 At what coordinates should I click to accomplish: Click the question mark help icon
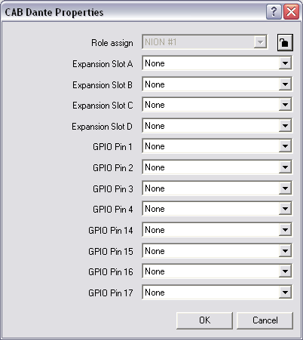pyautogui.click(x=274, y=11)
